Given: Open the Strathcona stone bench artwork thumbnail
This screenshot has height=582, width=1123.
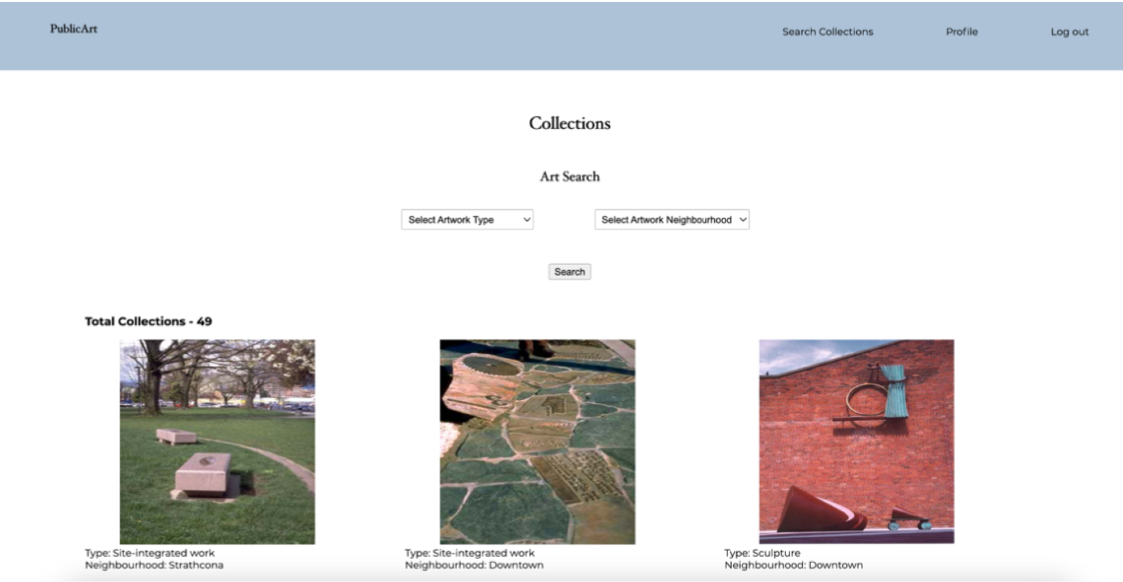Looking at the screenshot, I should [x=217, y=442].
